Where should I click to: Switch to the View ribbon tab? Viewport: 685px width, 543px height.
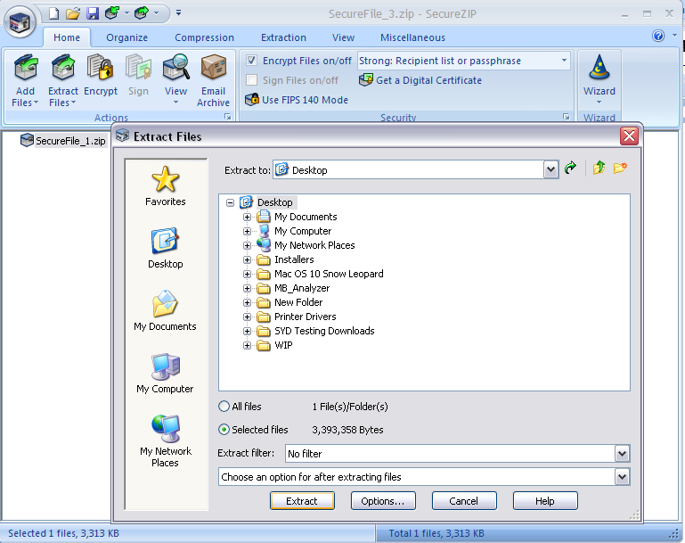(343, 37)
